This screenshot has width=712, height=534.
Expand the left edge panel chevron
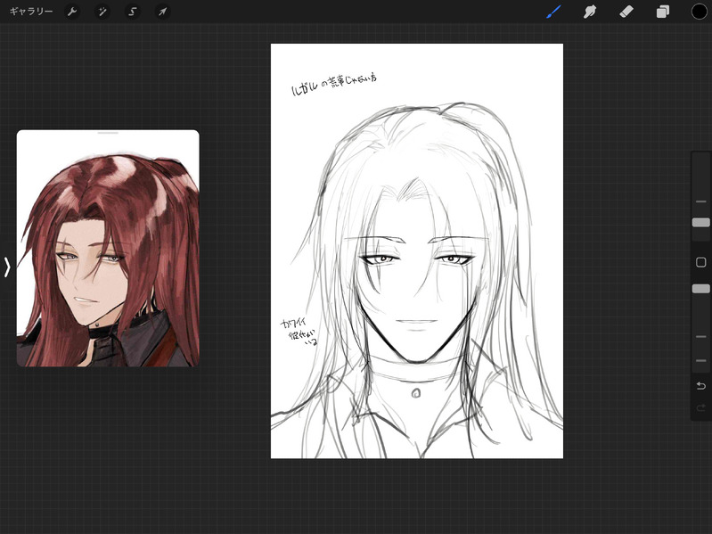click(6, 267)
